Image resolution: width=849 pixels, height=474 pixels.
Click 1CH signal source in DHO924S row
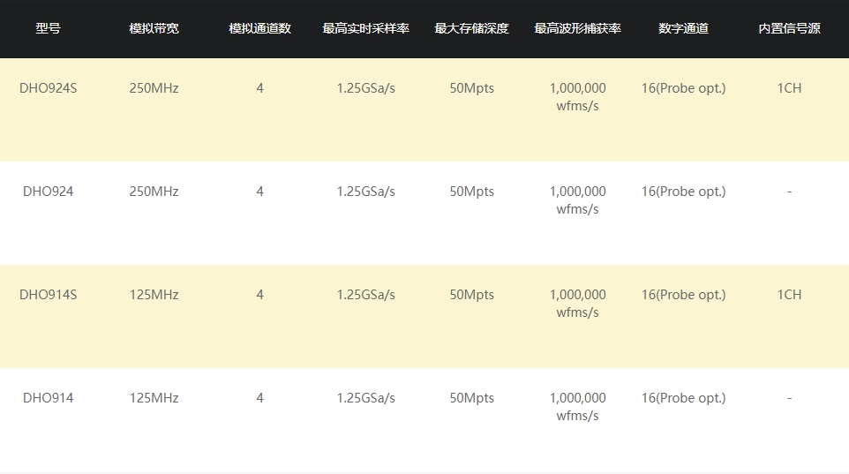tap(789, 88)
